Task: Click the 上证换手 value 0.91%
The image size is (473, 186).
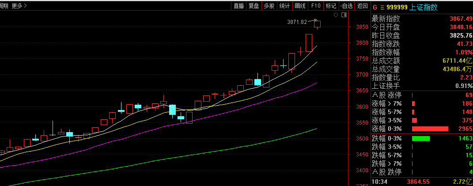Action: pos(464,86)
